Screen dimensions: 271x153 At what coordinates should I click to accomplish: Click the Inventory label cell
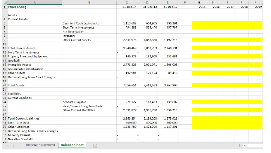pyautogui.click(x=69, y=36)
